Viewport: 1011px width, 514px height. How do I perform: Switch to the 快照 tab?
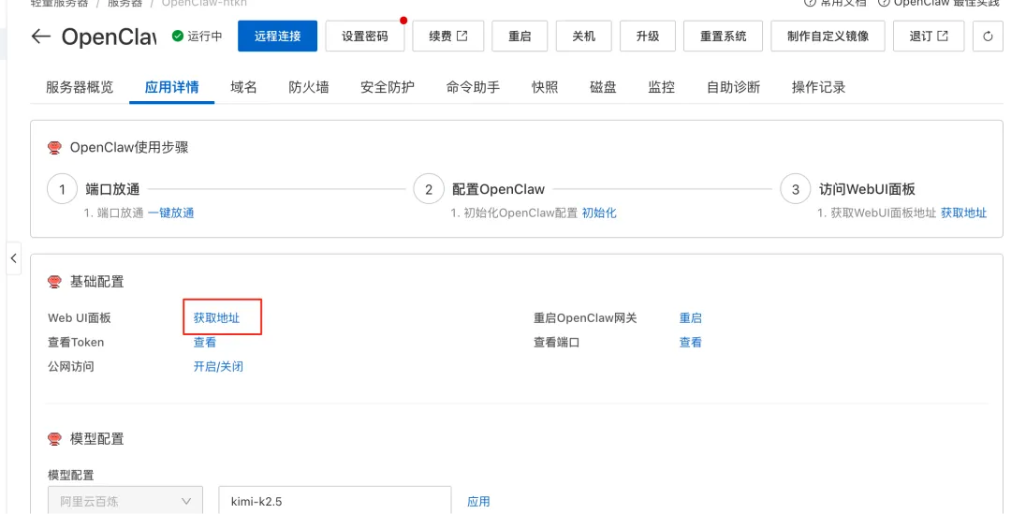coord(545,87)
